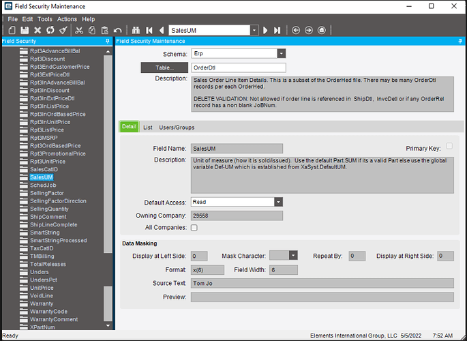Click the Format x(6) field
Image resolution: width=467 pixels, height=341 pixels.
[207, 270]
